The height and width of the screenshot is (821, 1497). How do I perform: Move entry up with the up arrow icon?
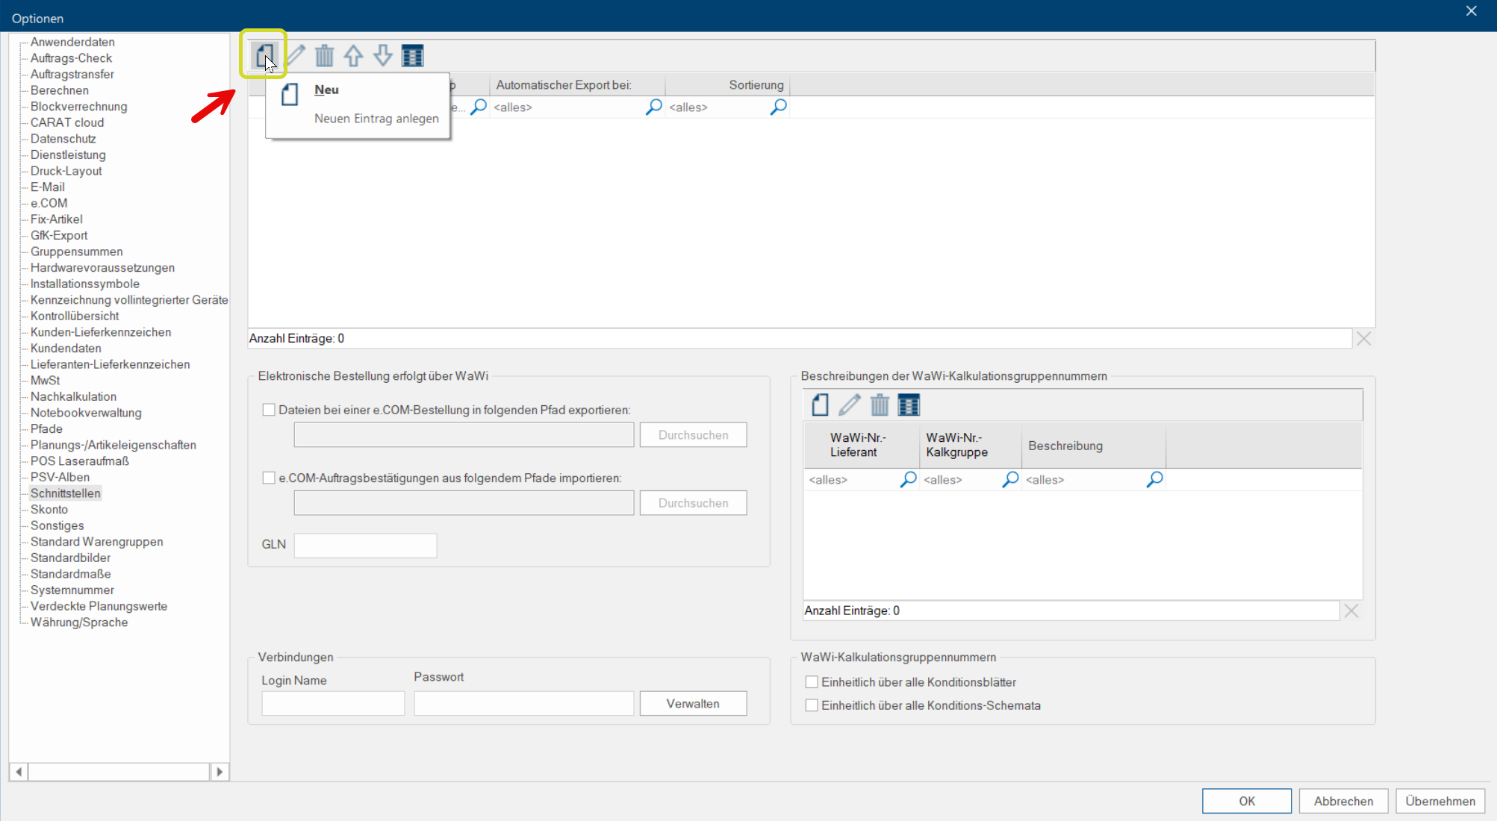[x=353, y=55]
